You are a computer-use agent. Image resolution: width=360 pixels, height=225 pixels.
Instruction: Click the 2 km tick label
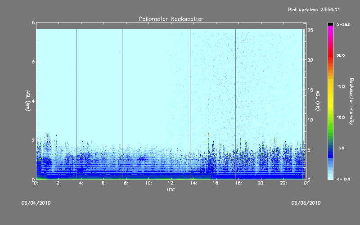pyautogui.click(x=33, y=140)
